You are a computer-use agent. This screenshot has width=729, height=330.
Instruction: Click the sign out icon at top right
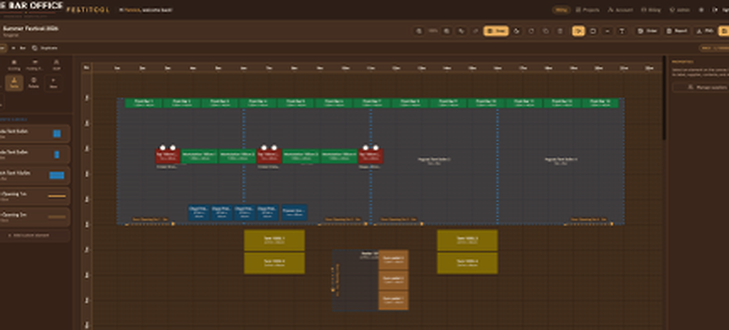click(715, 10)
